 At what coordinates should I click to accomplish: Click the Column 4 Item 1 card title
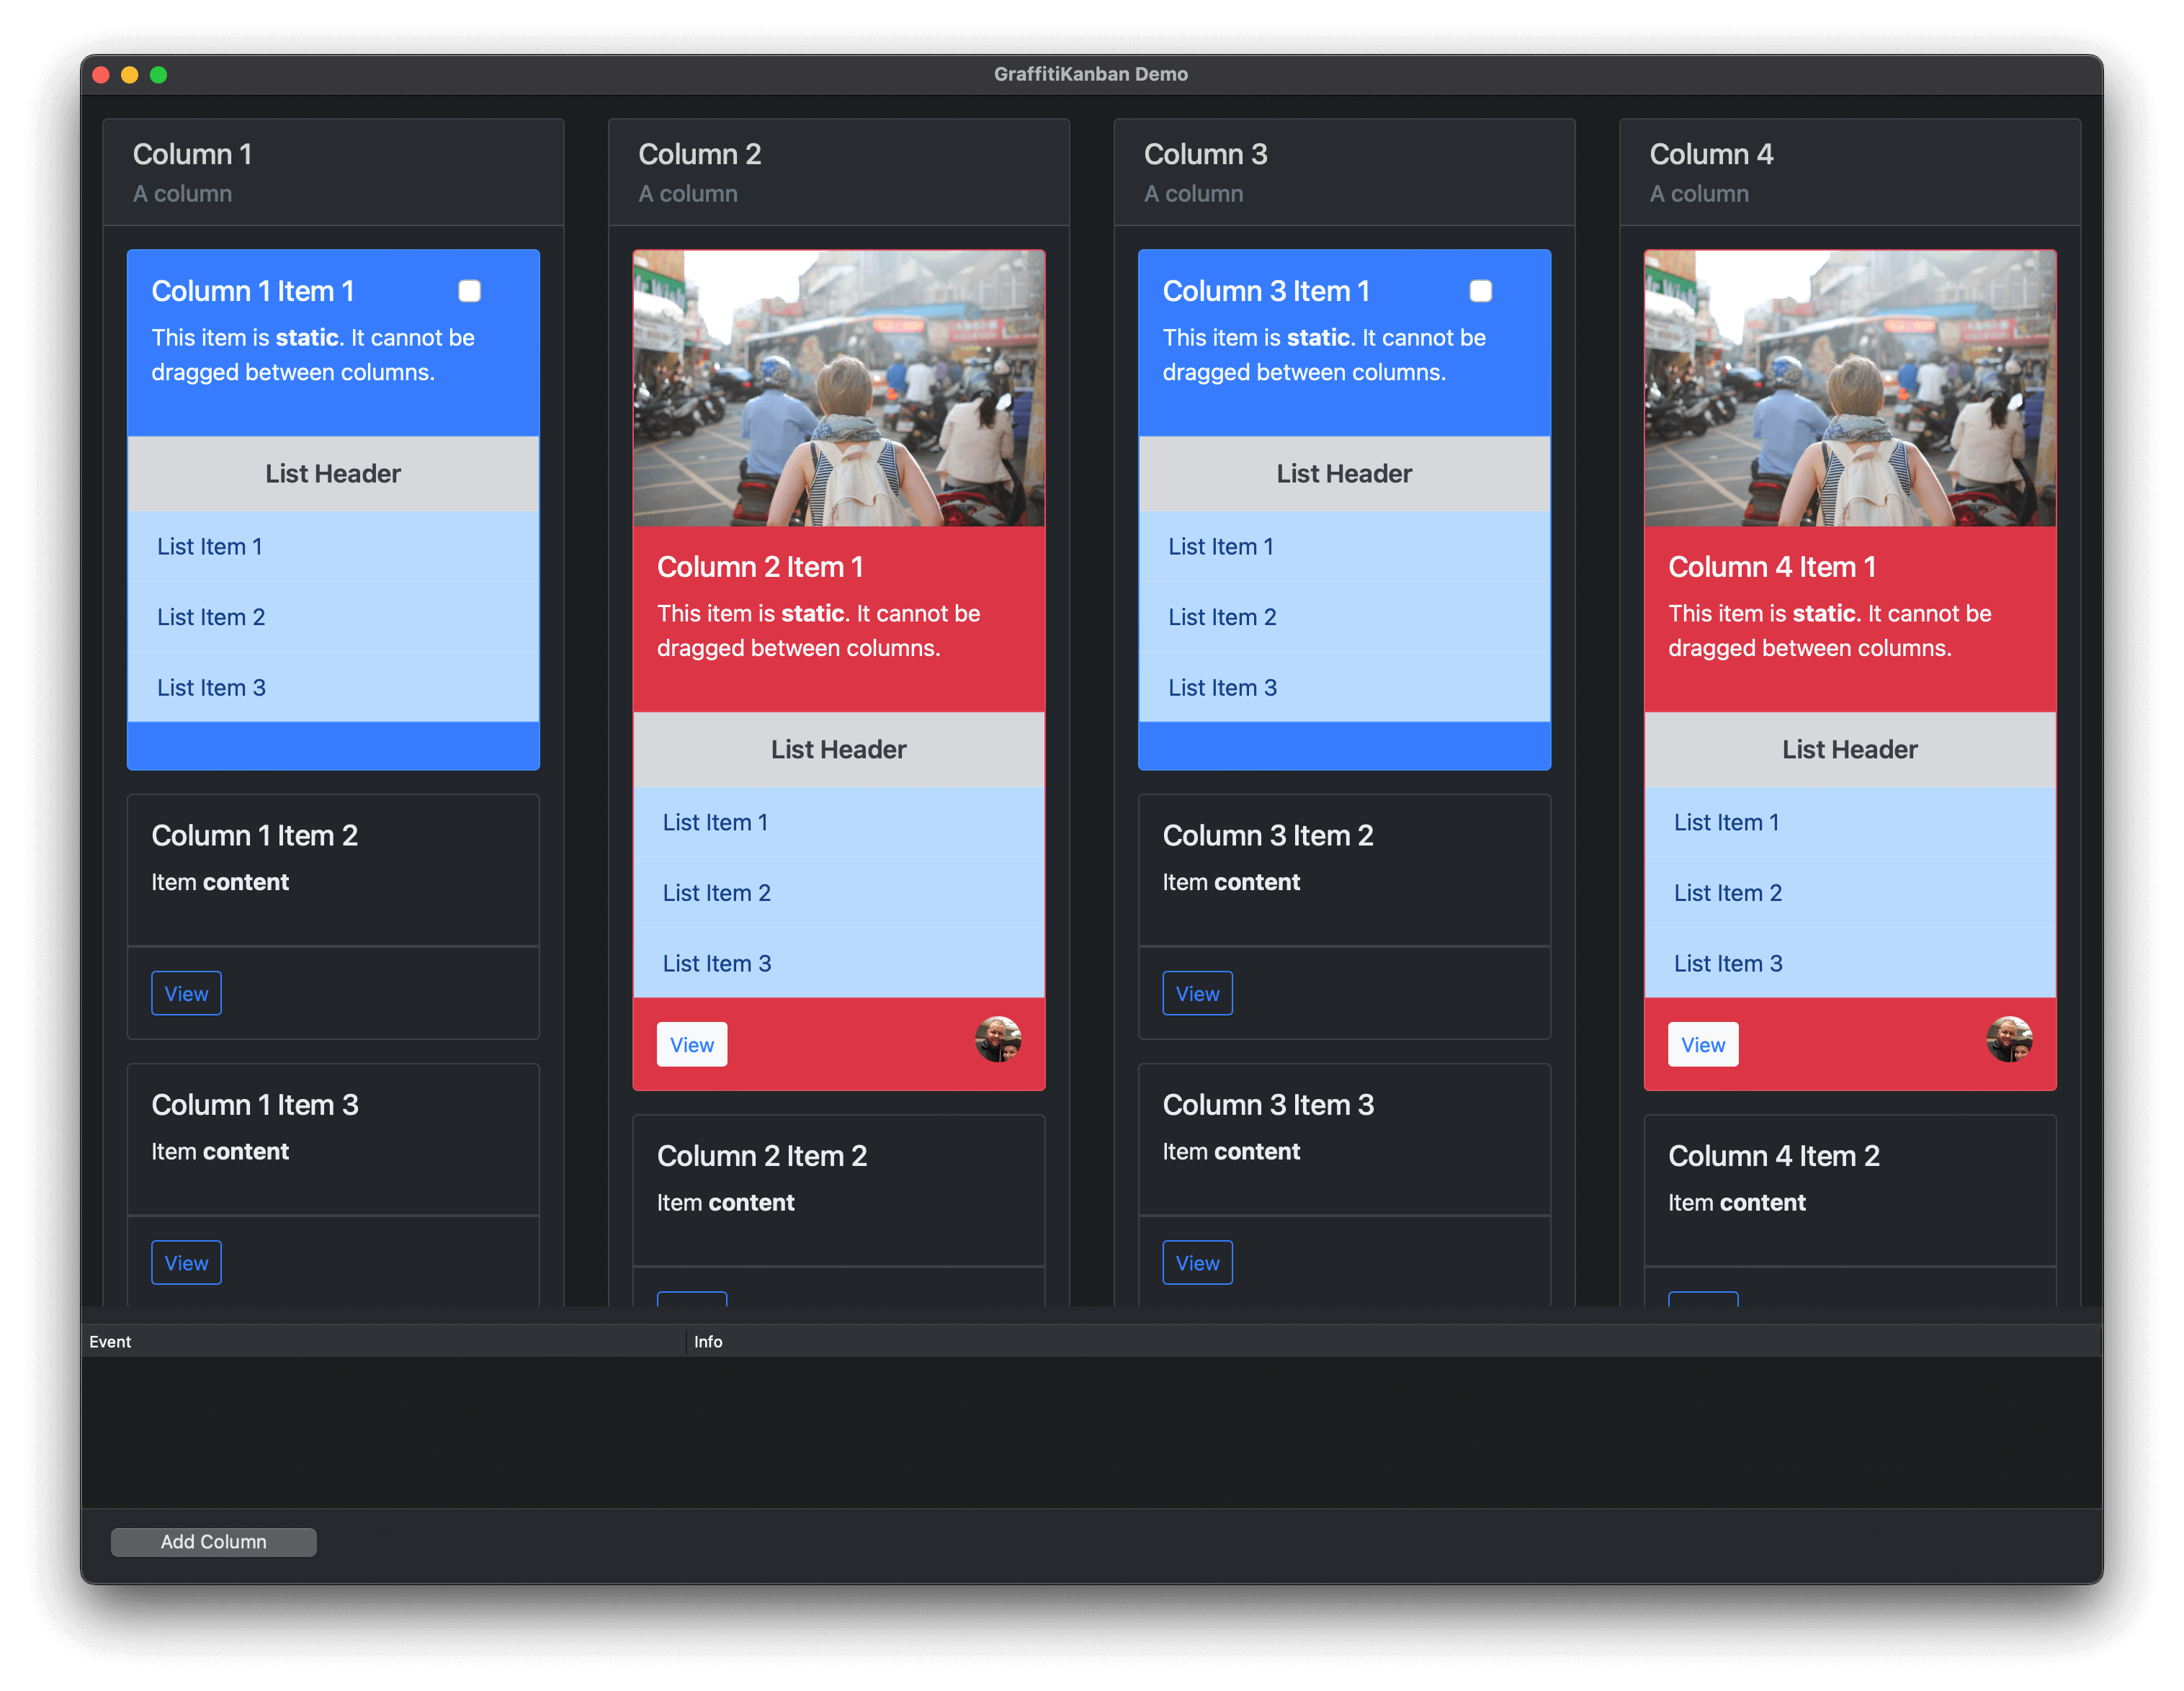pos(1771,567)
